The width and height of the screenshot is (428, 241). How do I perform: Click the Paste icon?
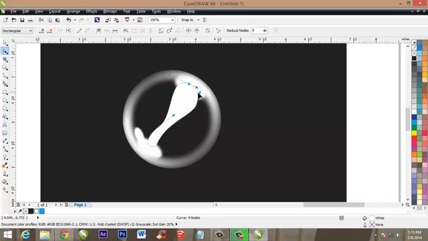pos(58,20)
